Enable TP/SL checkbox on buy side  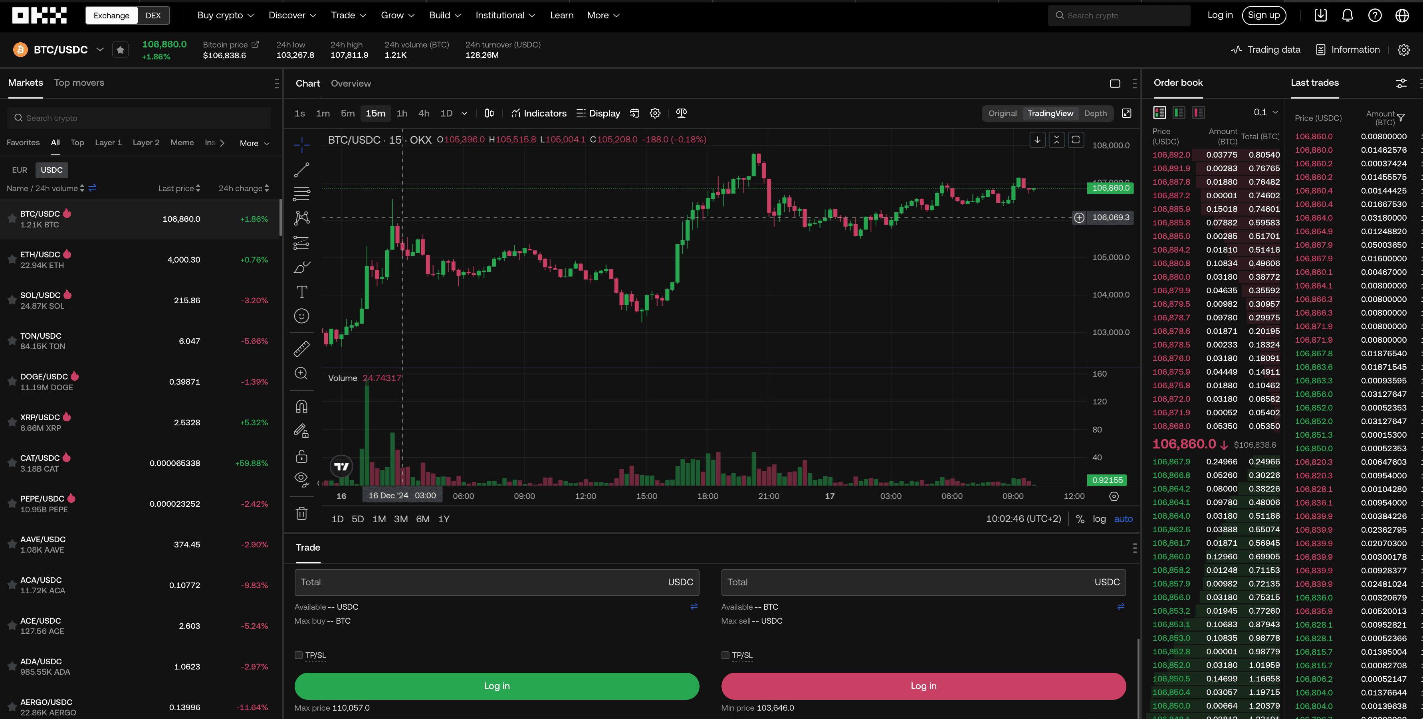(299, 655)
